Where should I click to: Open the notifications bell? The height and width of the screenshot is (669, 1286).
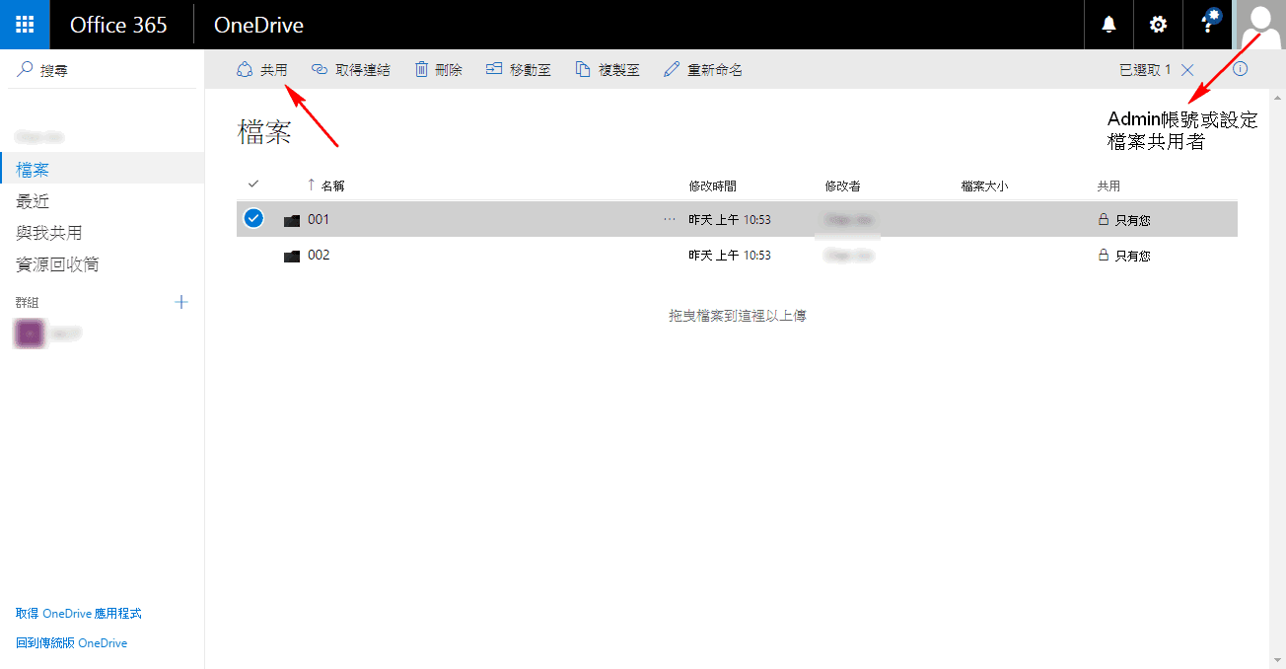(1109, 25)
